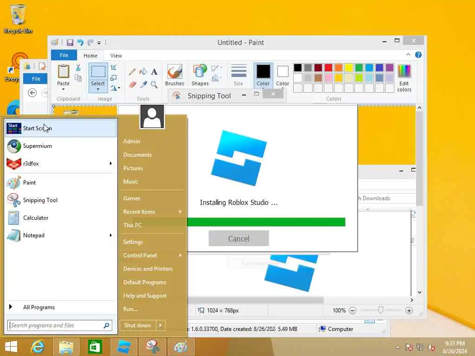Click the Snipping Tool taskbar icon

(152, 347)
